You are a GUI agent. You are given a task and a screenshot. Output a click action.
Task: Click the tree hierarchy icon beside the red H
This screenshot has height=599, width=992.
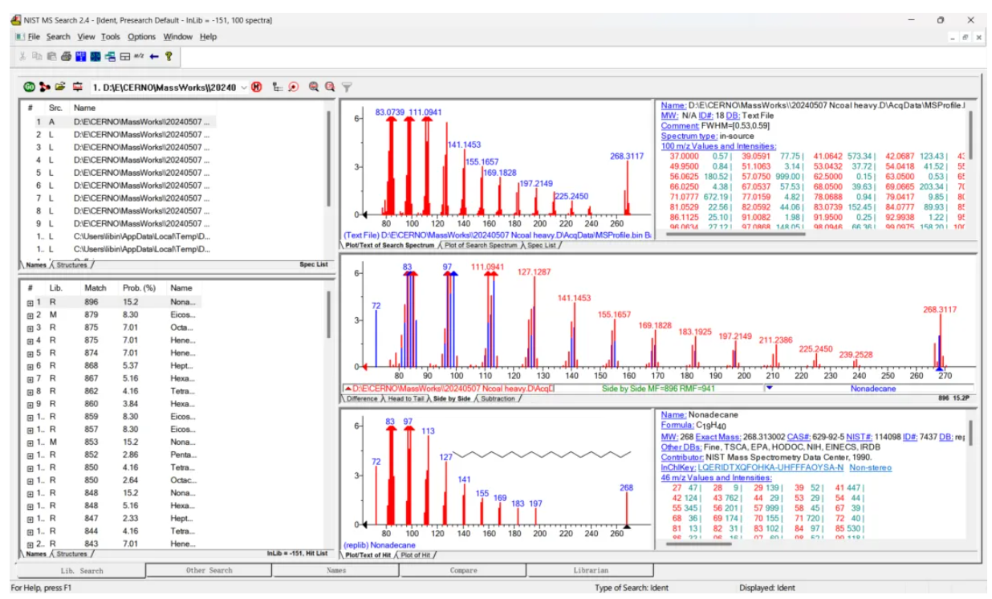point(277,87)
